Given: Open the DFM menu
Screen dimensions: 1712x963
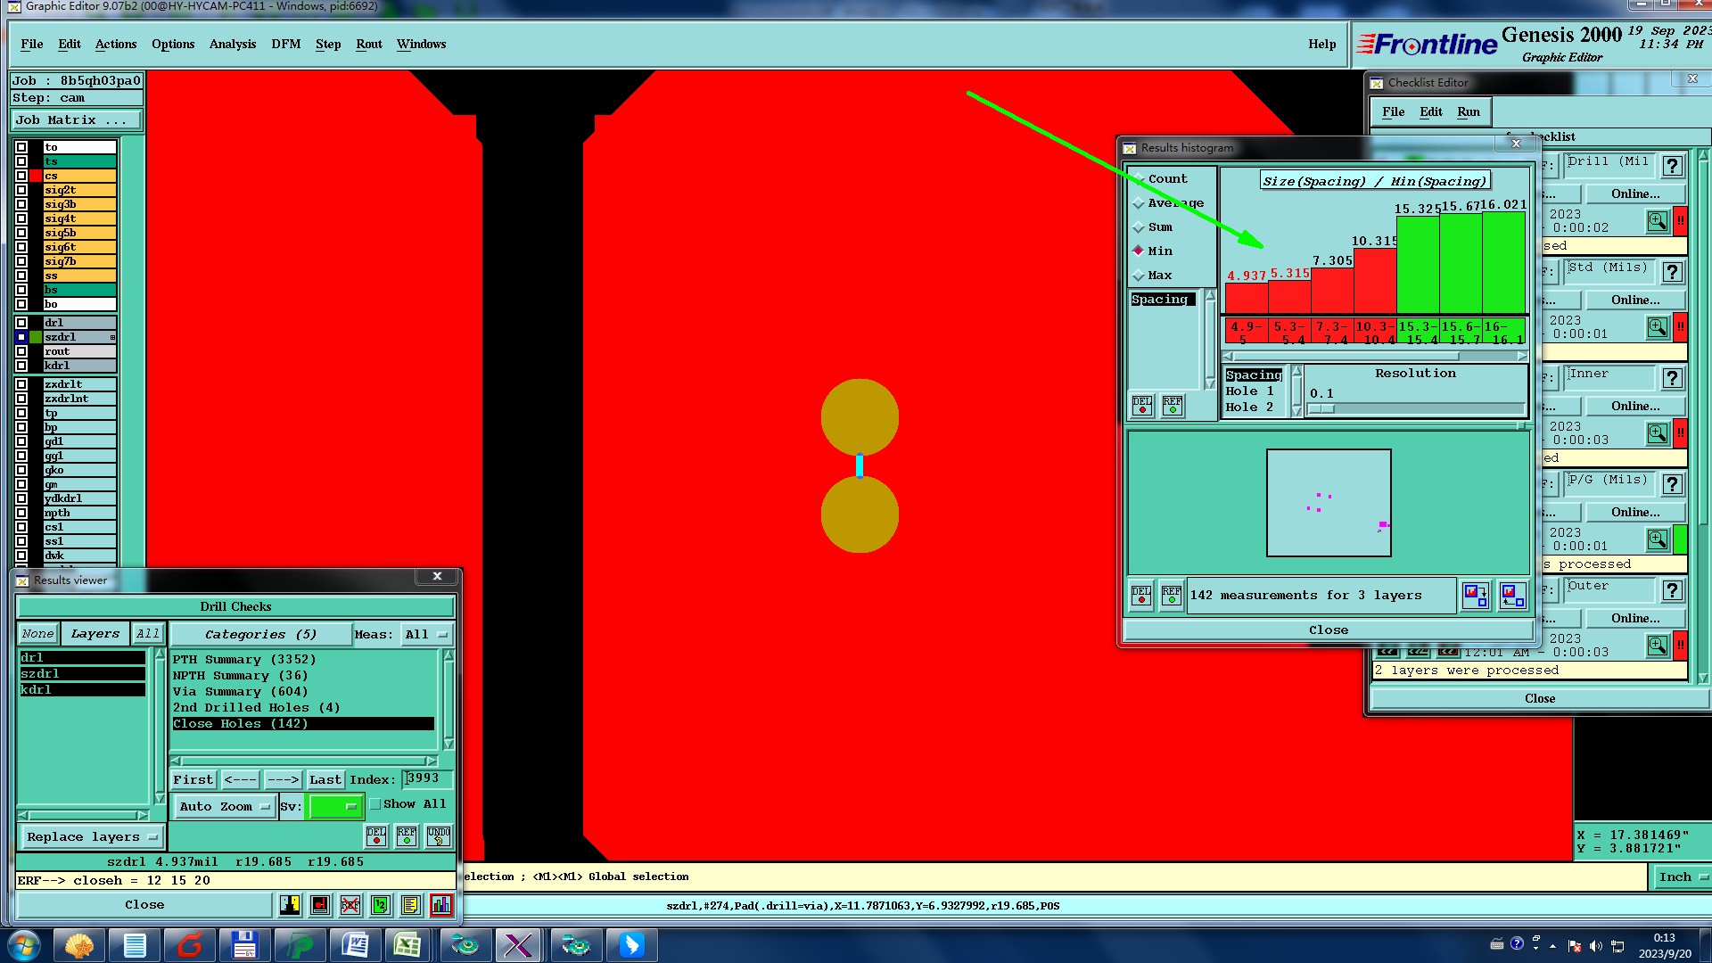Looking at the screenshot, I should coord(285,44).
